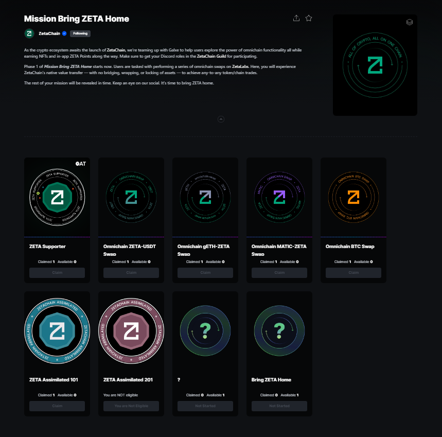Click the Bring ZETA Home card title

[271, 380]
